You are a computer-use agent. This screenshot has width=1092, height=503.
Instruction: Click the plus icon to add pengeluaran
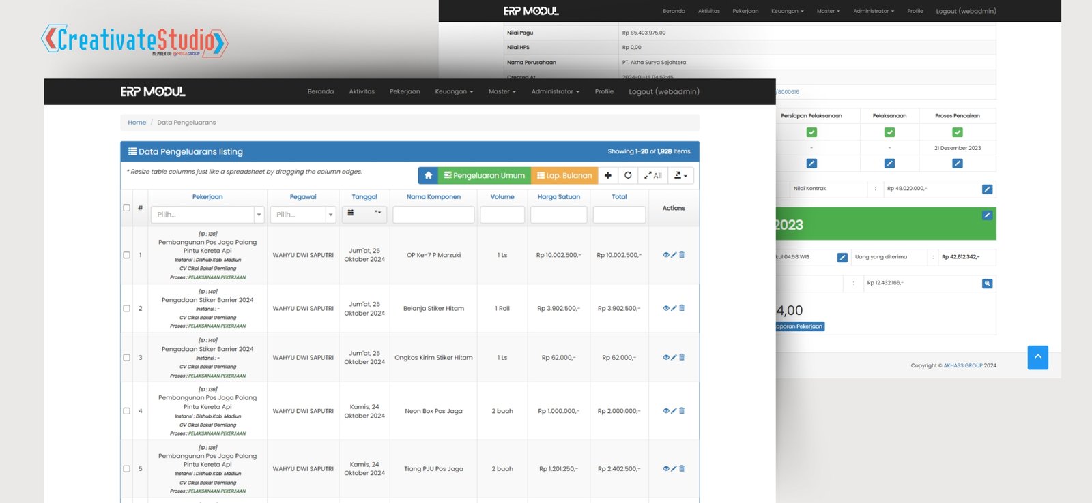click(x=608, y=176)
